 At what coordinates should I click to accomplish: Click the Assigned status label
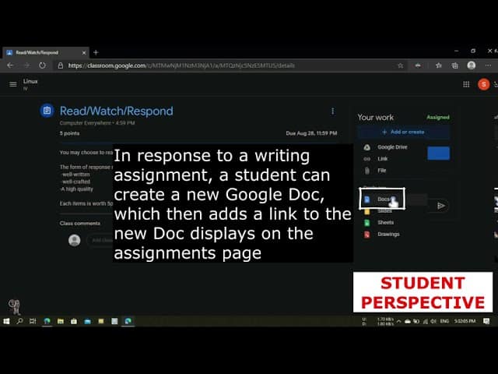click(438, 118)
